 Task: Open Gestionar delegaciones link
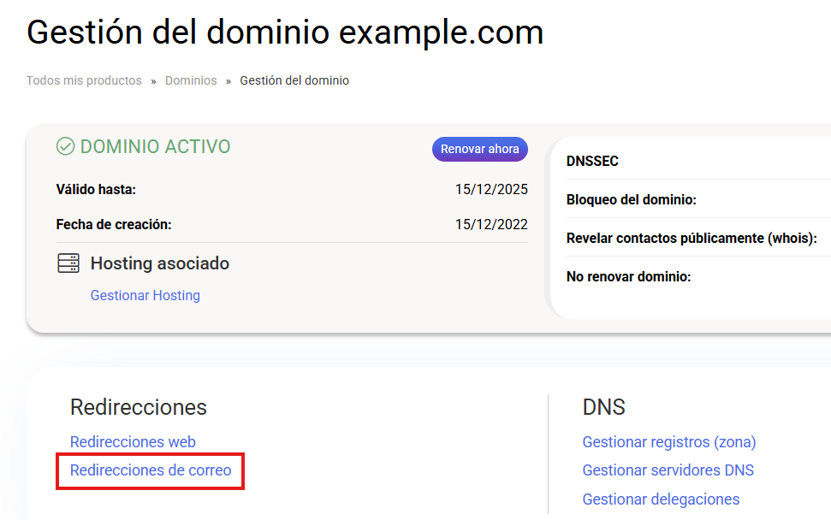point(661,499)
